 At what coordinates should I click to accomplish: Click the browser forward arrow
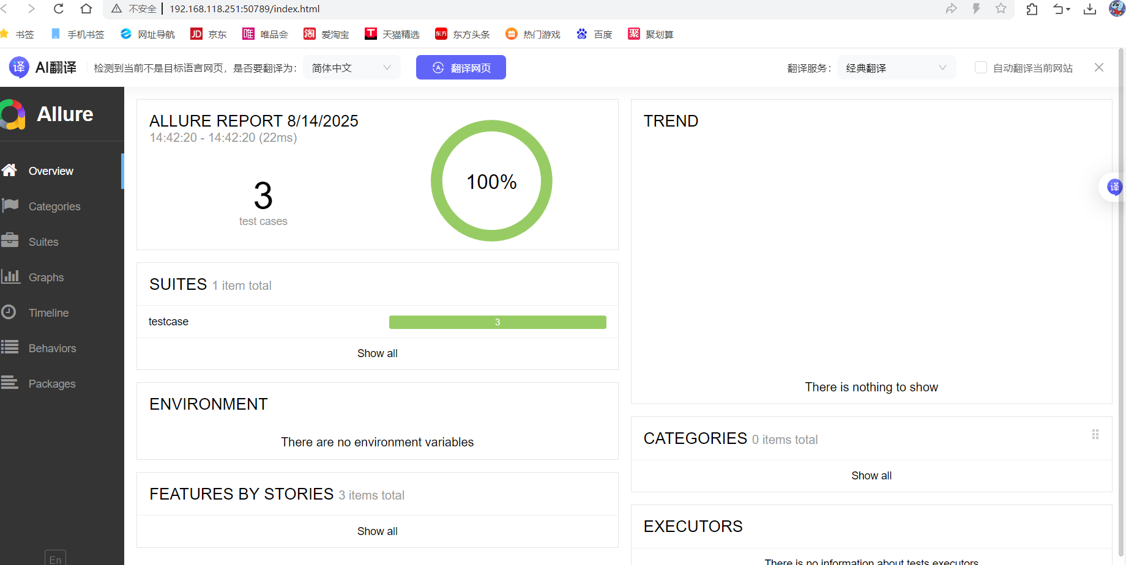click(x=31, y=9)
